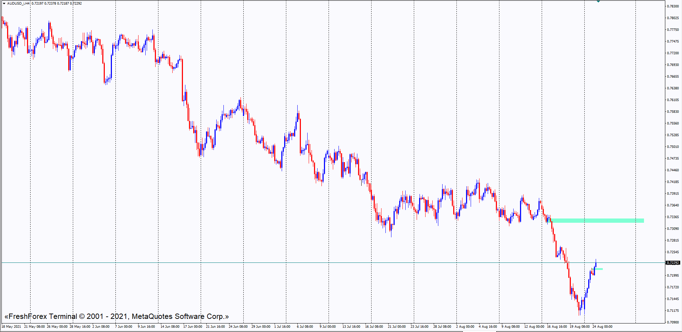Click the 24 Jun 08:00 time label

pos(238,327)
